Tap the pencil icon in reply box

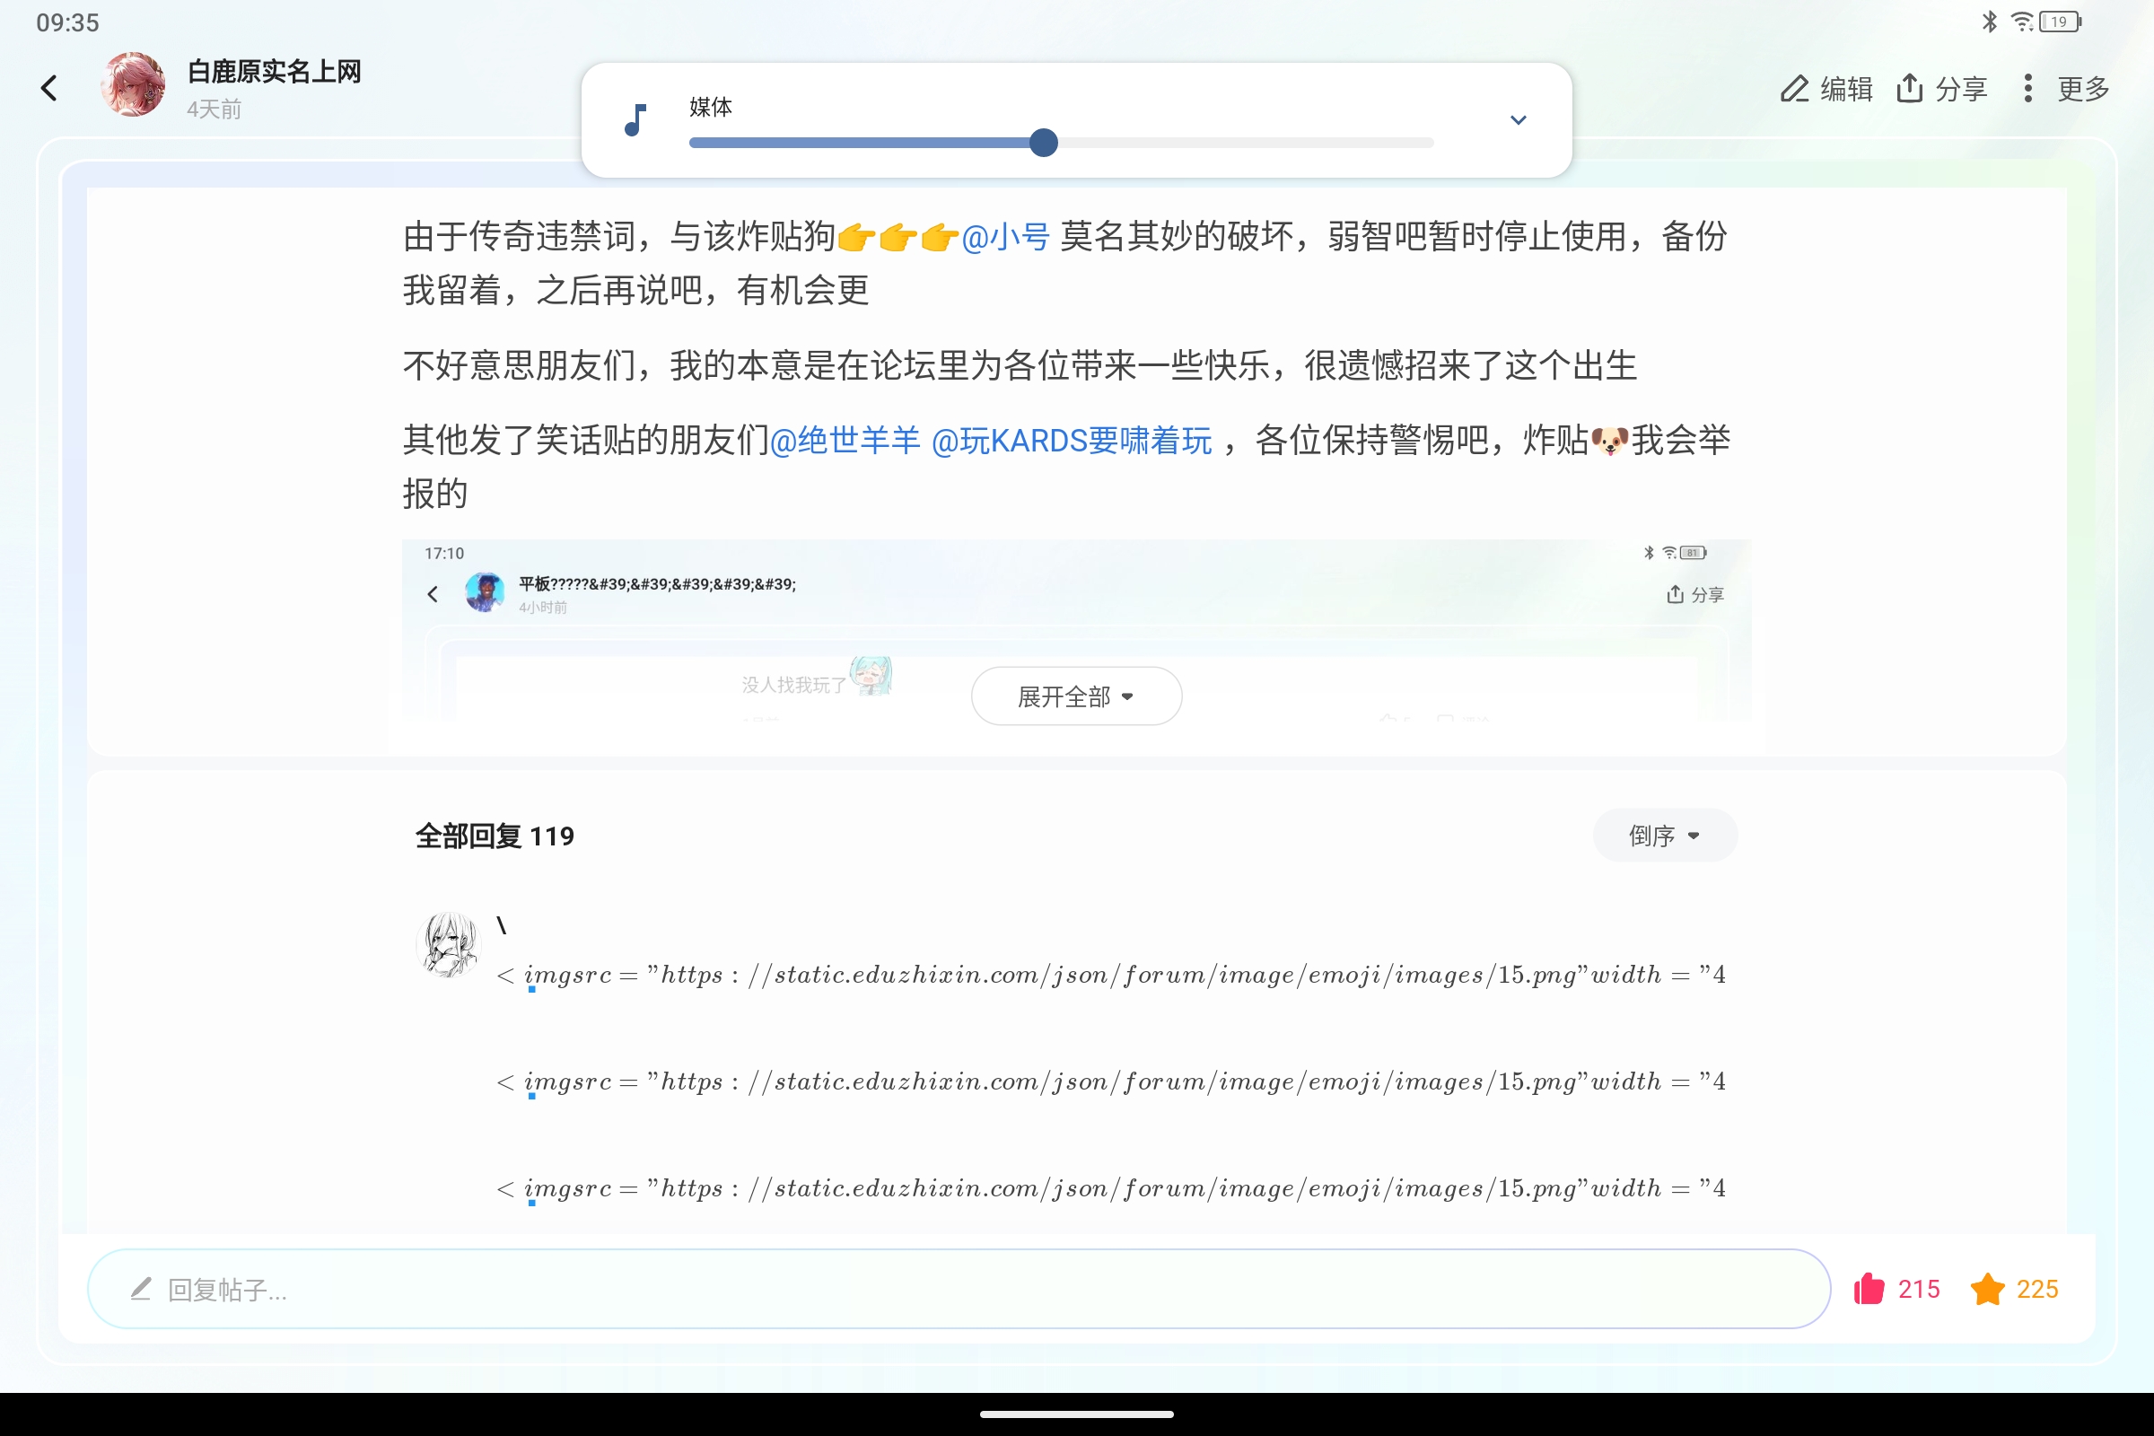click(x=140, y=1290)
